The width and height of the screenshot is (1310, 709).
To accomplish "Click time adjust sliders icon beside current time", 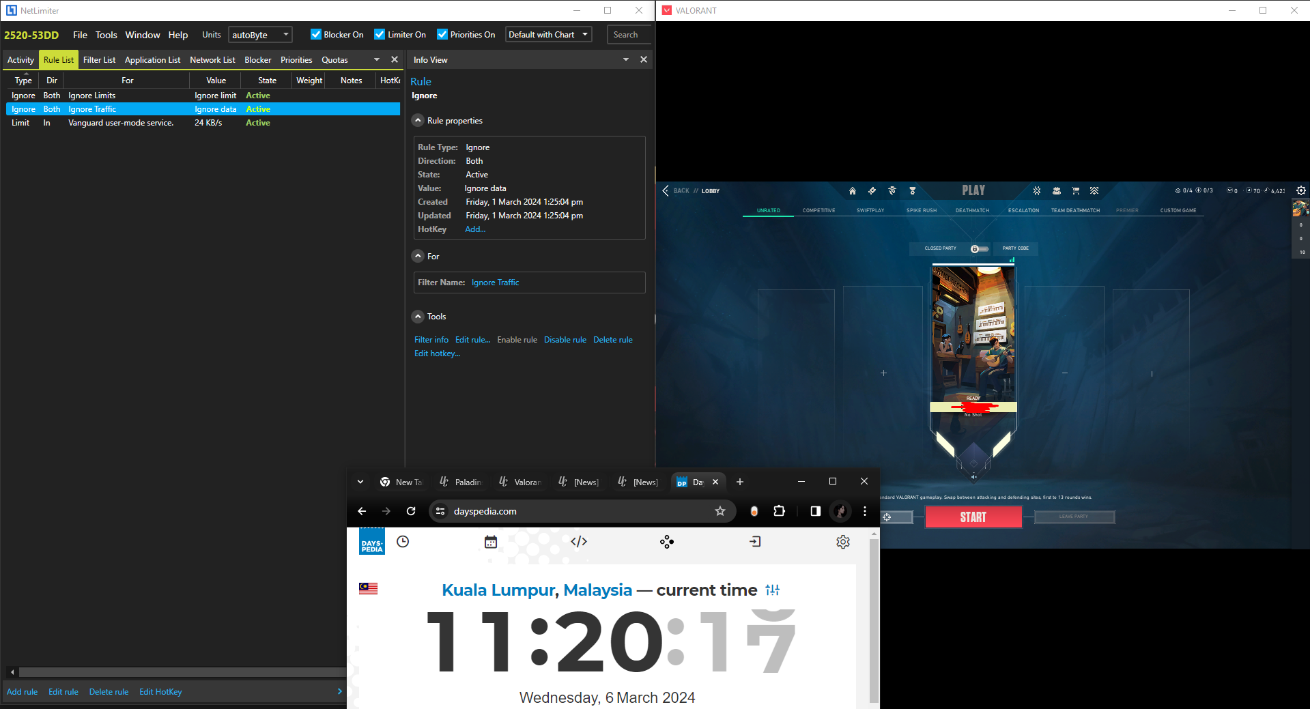I will 772,590.
